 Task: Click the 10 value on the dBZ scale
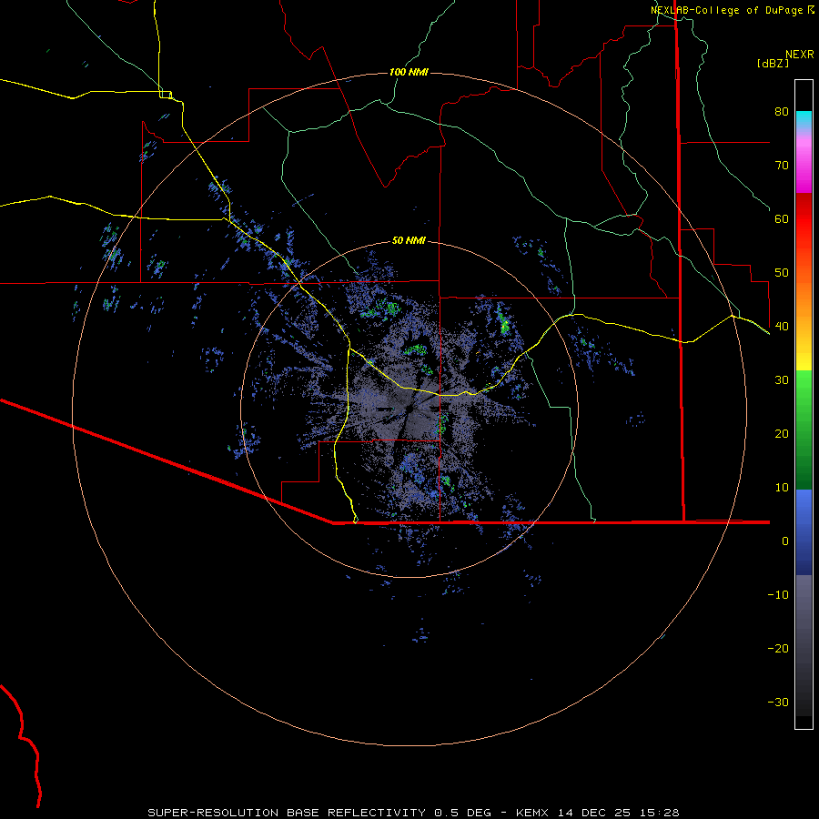[x=782, y=488]
